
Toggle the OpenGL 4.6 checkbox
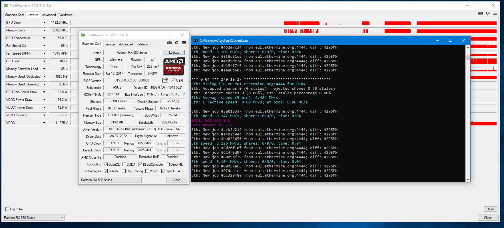(x=163, y=171)
